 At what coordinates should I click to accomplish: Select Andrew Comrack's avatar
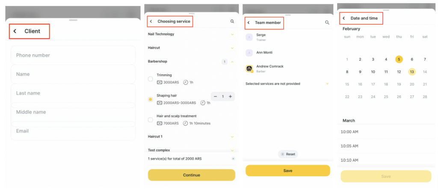(249, 68)
